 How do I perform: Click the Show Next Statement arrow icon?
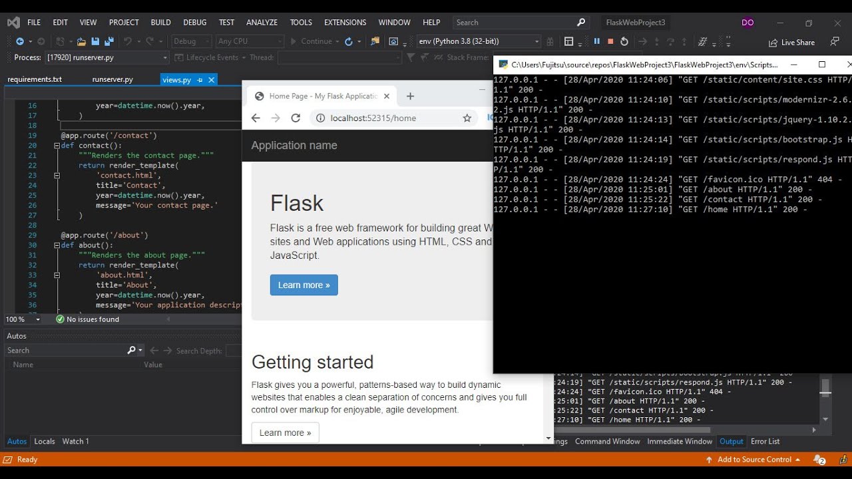[642, 41]
